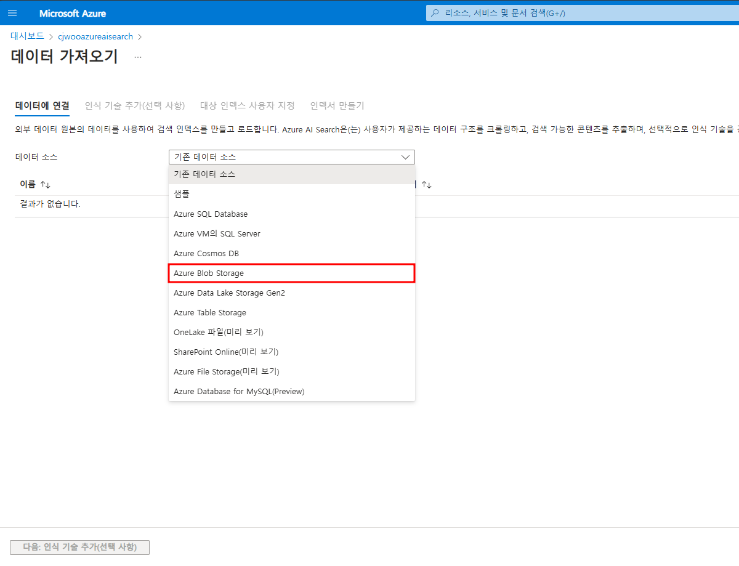Open cjwooazureaisearch breadcrumb link
Image resolution: width=739 pixels, height=566 pixels.
click(x=95, y=36)
